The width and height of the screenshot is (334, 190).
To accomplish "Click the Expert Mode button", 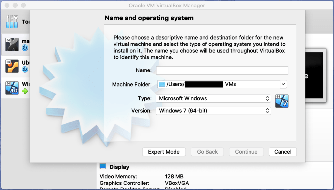I will coord(164,152).
